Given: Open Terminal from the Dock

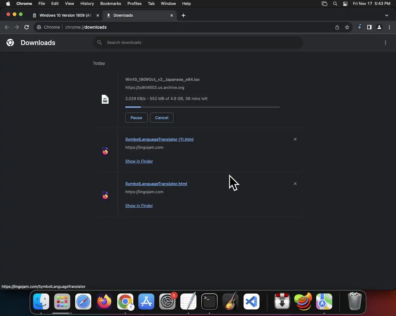Looking at the screenshot, I should (x=209, y=301).
